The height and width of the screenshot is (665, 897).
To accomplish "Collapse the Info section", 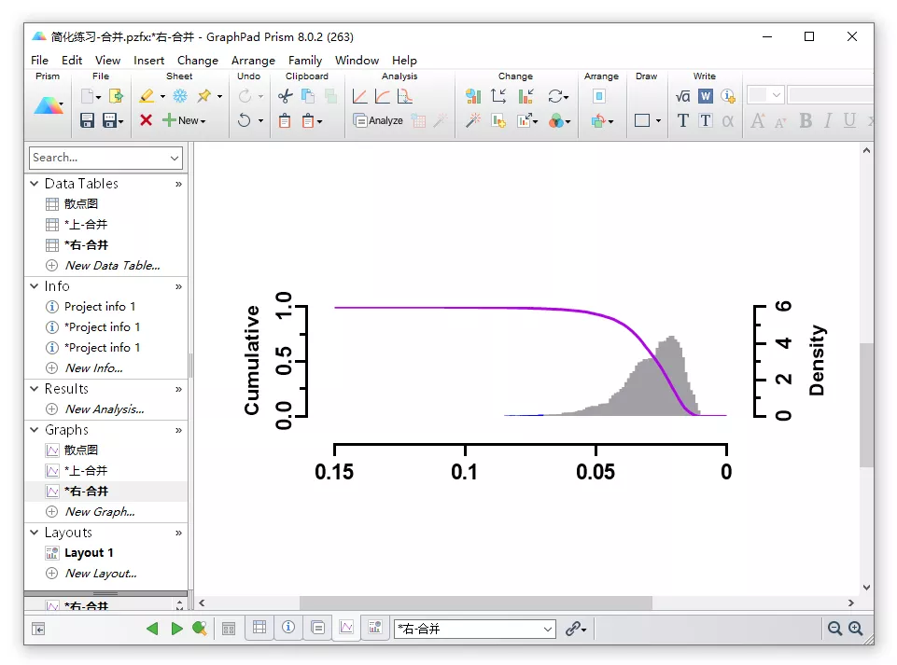I will (35, 286).
